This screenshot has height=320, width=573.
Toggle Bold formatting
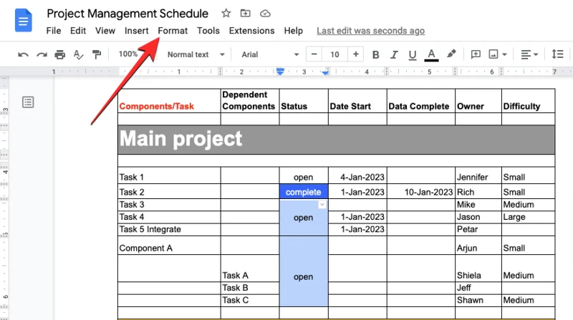375,54
